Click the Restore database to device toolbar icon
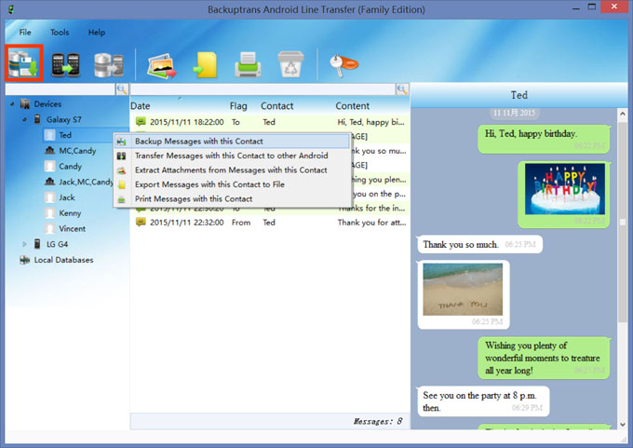The width and height of the screenshot is (633, 448). pyautogui.click(x=109, y=64)
